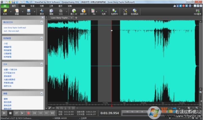The width and height of the screenshot is (203, 120).
Task: Collapse the 视频教程 panel section
Action: point(42,38)
